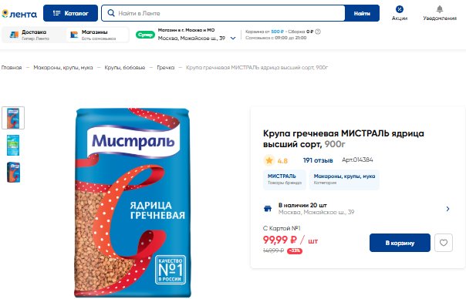466x299 pixels.
Task: Click the store availability shop icon
Action: (x=268, y=208)
